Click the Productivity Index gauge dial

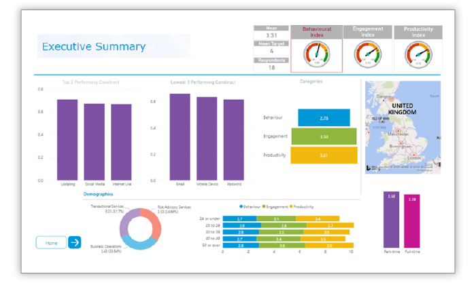418,55
